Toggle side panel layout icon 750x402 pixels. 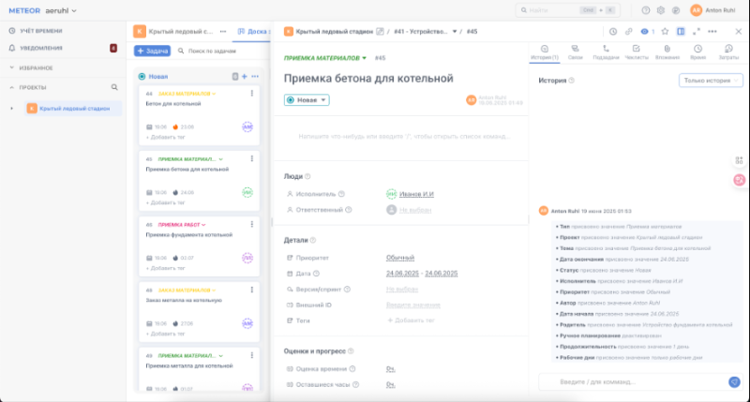coord(681,32)
